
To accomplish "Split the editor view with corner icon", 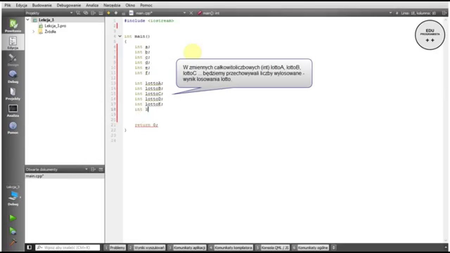I will tap(444, 13).
